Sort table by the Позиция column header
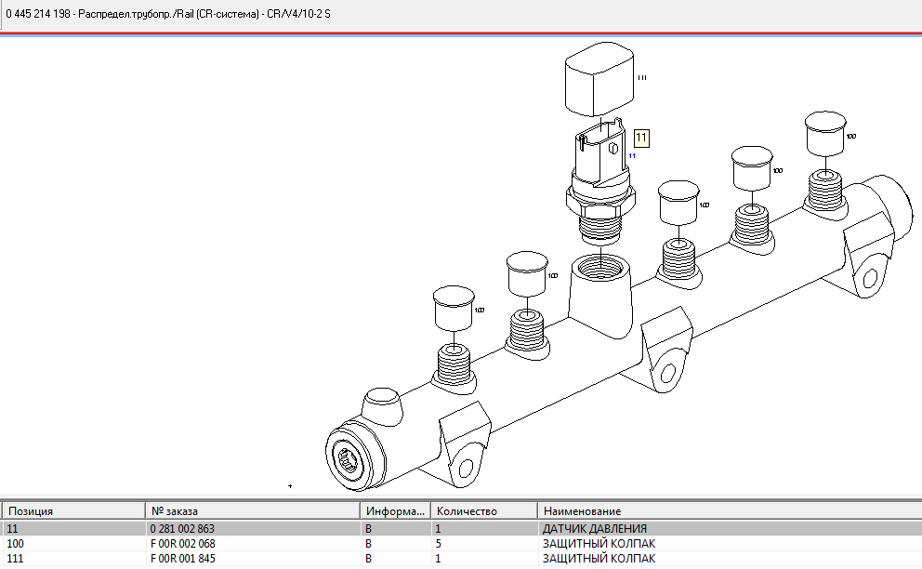922x569 pixels. pos(31,511)
